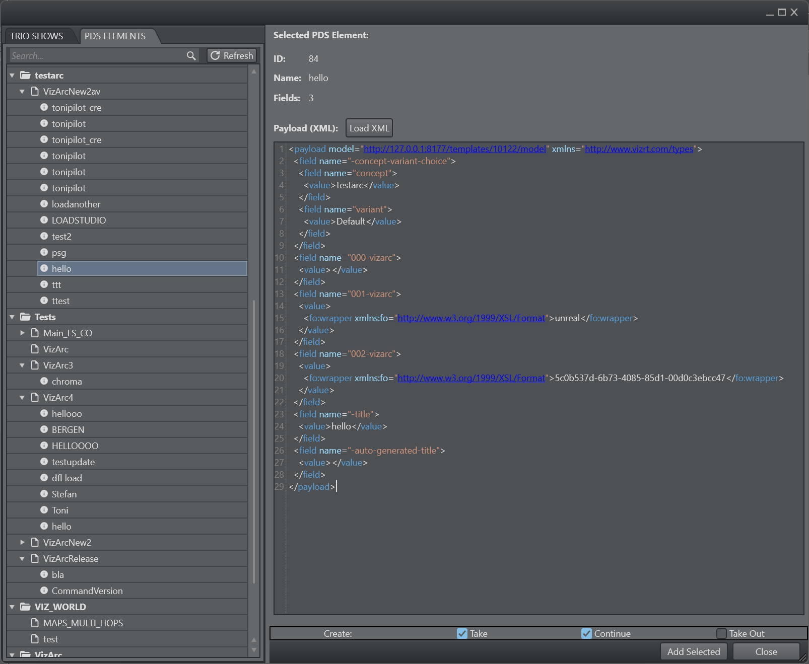This screenshot has height=664, width=809.
Task: Focus the Search input field
Action: 97,56
